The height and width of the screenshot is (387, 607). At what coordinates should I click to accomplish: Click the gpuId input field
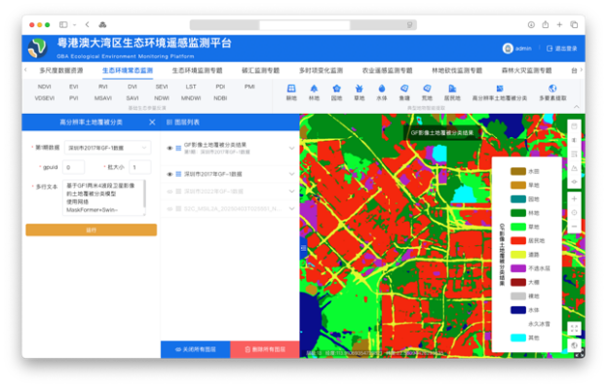click(x=73, y=167)
